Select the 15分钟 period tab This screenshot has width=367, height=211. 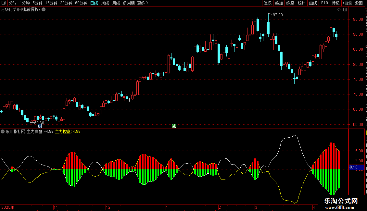click(x=51, y=3)
